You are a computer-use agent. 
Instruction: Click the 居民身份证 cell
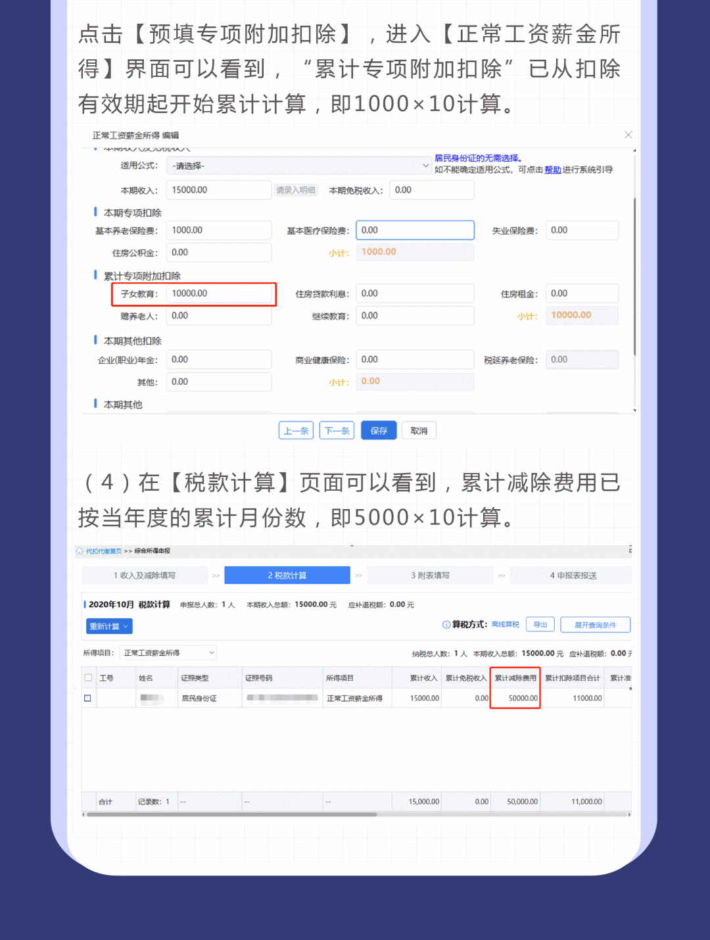[210, 698]
